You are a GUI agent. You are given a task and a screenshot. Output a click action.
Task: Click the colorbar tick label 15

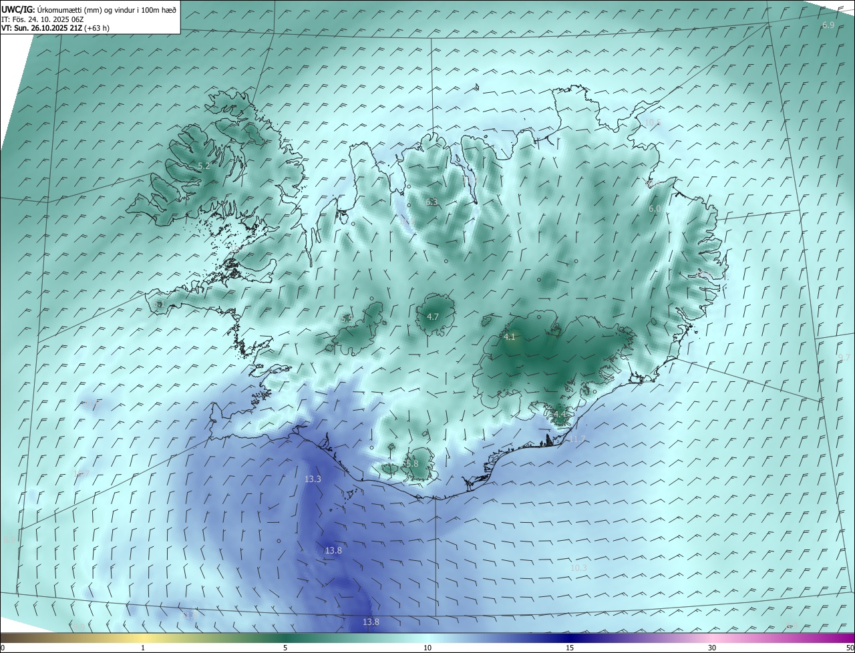570,648
